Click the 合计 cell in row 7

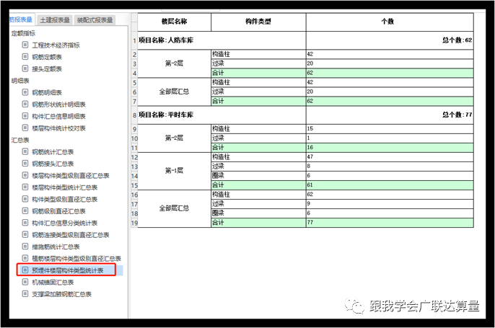(258, 101)
